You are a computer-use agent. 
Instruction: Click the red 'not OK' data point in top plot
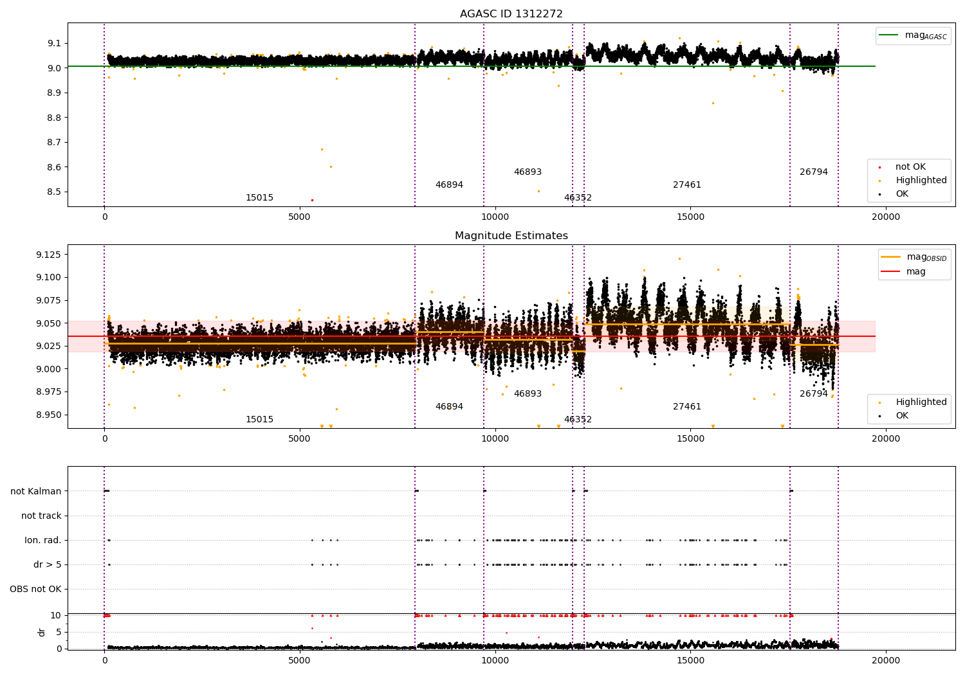312,200
